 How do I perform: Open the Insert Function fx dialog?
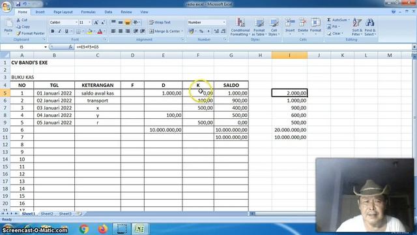pos(70,47)
